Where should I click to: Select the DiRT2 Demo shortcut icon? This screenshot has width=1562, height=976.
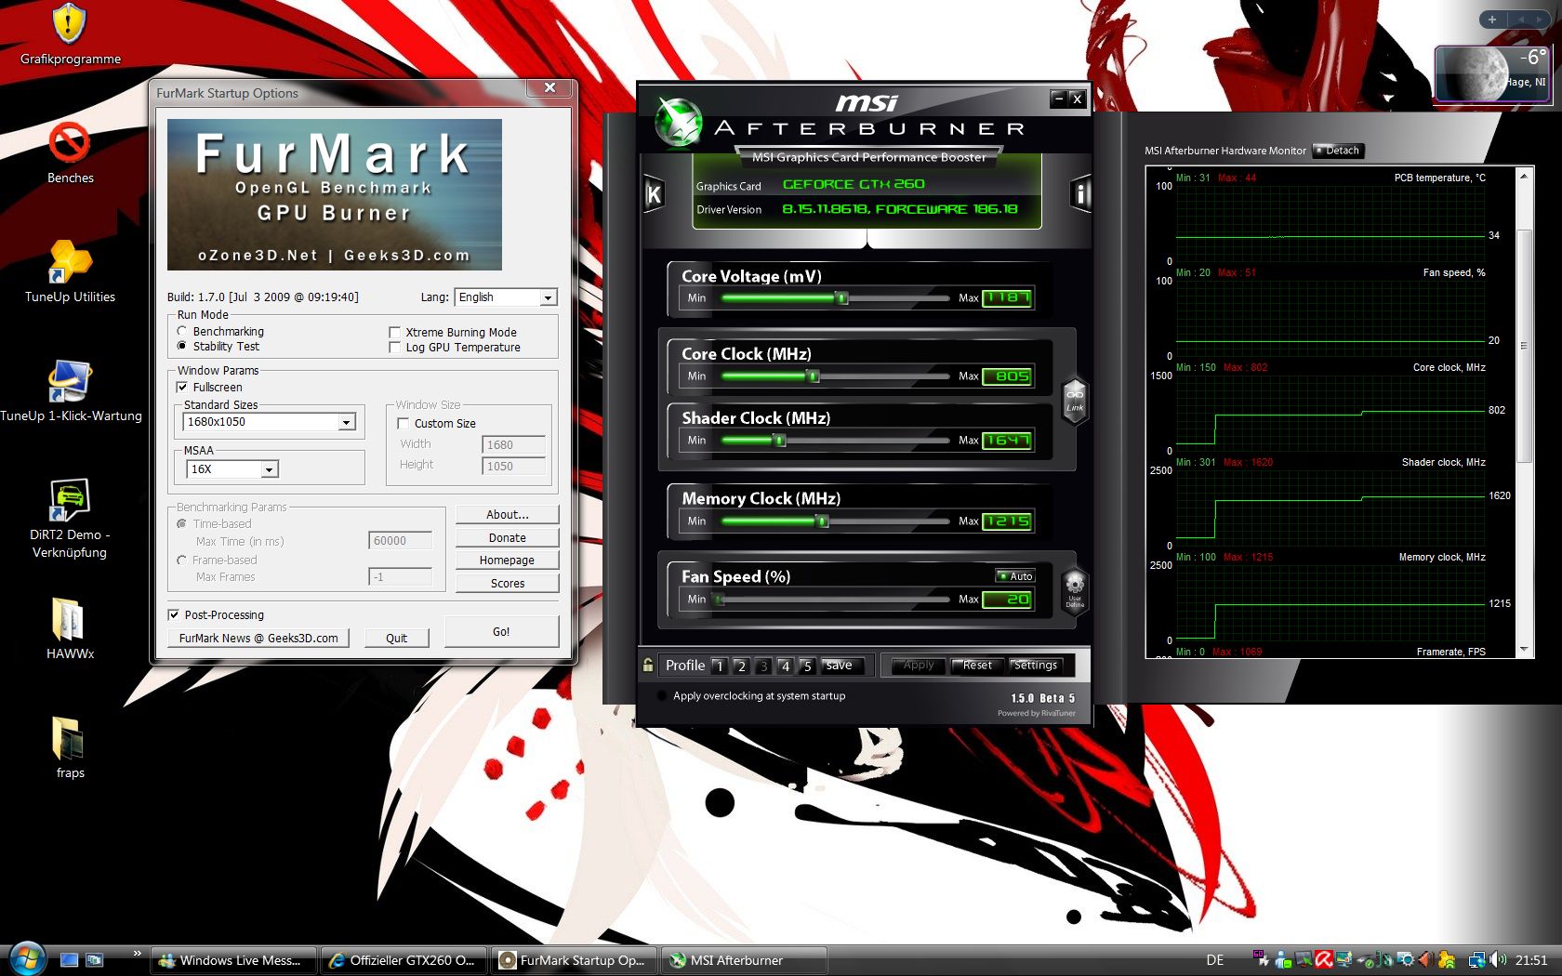click(x=70, y=519)
